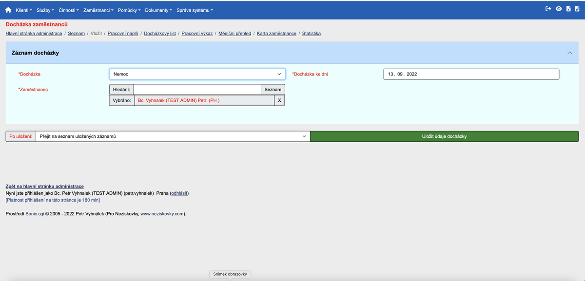Export using the Excel file icon

(568, 9)
